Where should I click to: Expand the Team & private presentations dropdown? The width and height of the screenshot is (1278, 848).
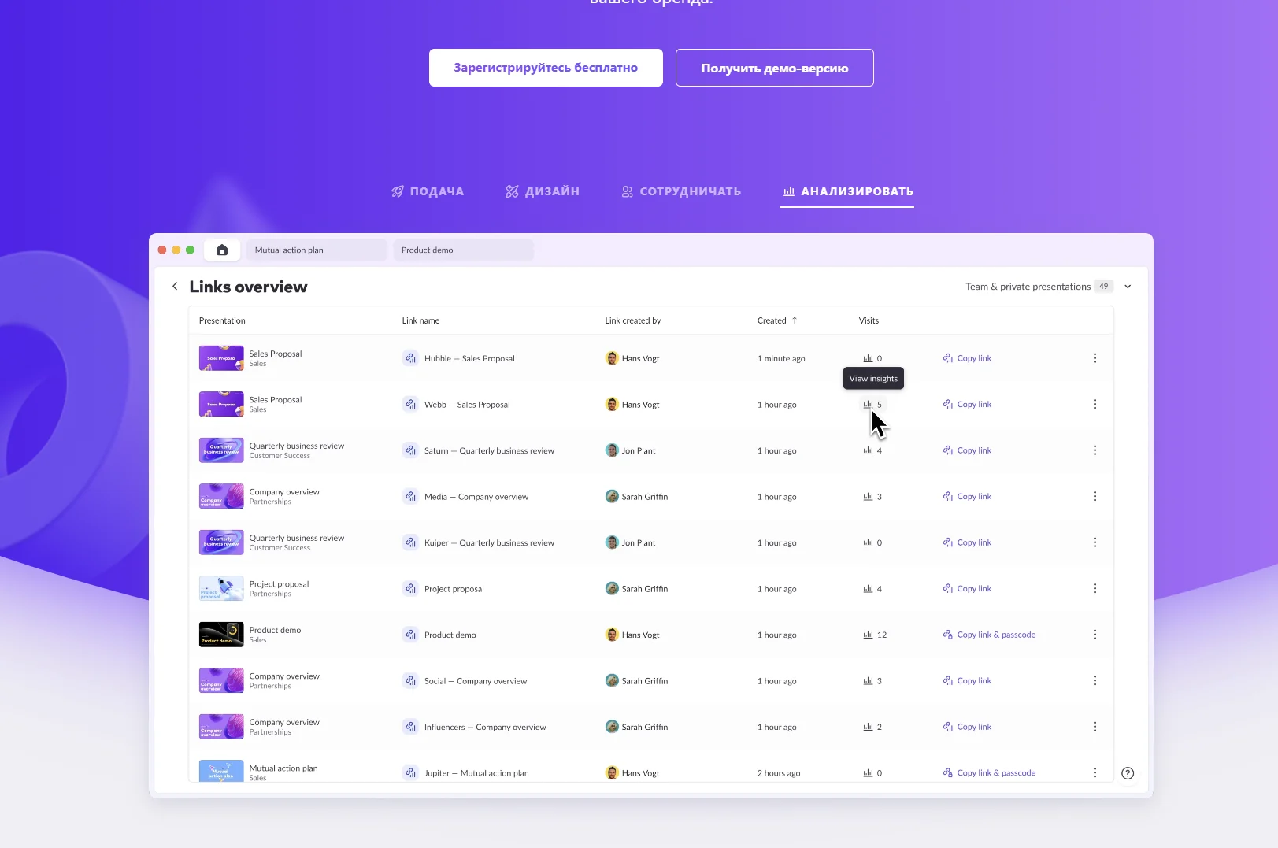1128,286
